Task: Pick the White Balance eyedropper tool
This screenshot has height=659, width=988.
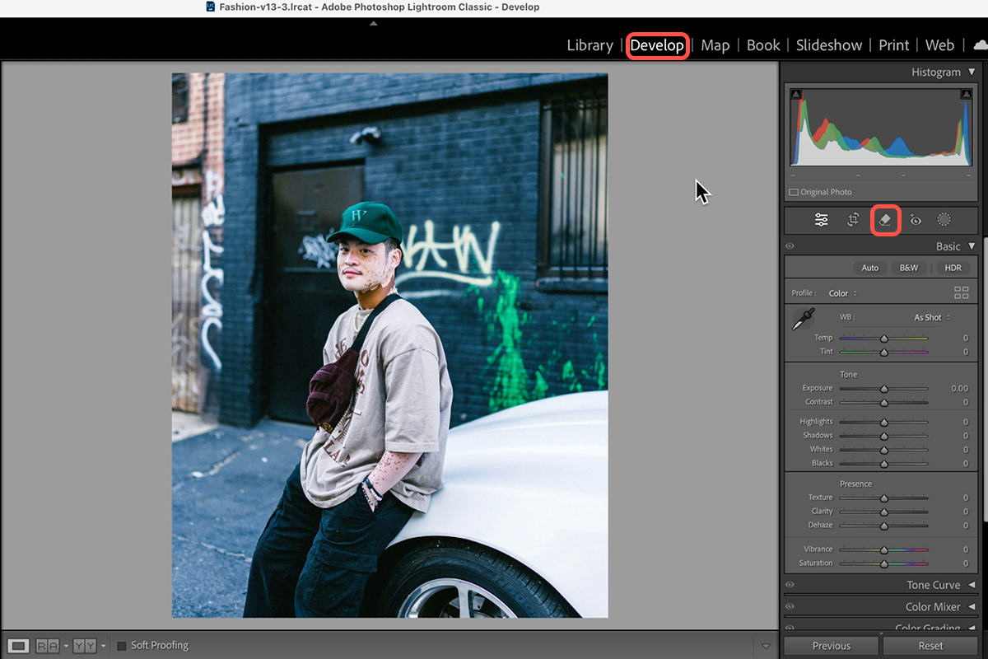Action: coord(803,320)
